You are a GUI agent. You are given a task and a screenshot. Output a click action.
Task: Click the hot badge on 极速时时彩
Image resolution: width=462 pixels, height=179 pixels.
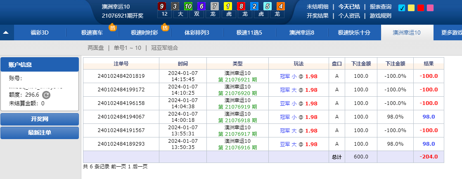pos(165,28)
